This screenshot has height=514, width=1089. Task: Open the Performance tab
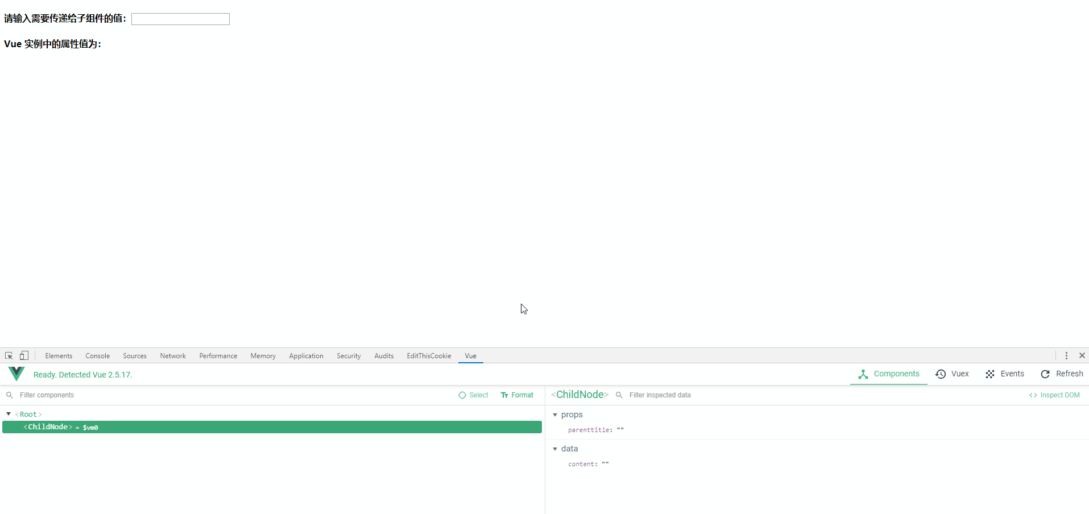tap(218, 356)
